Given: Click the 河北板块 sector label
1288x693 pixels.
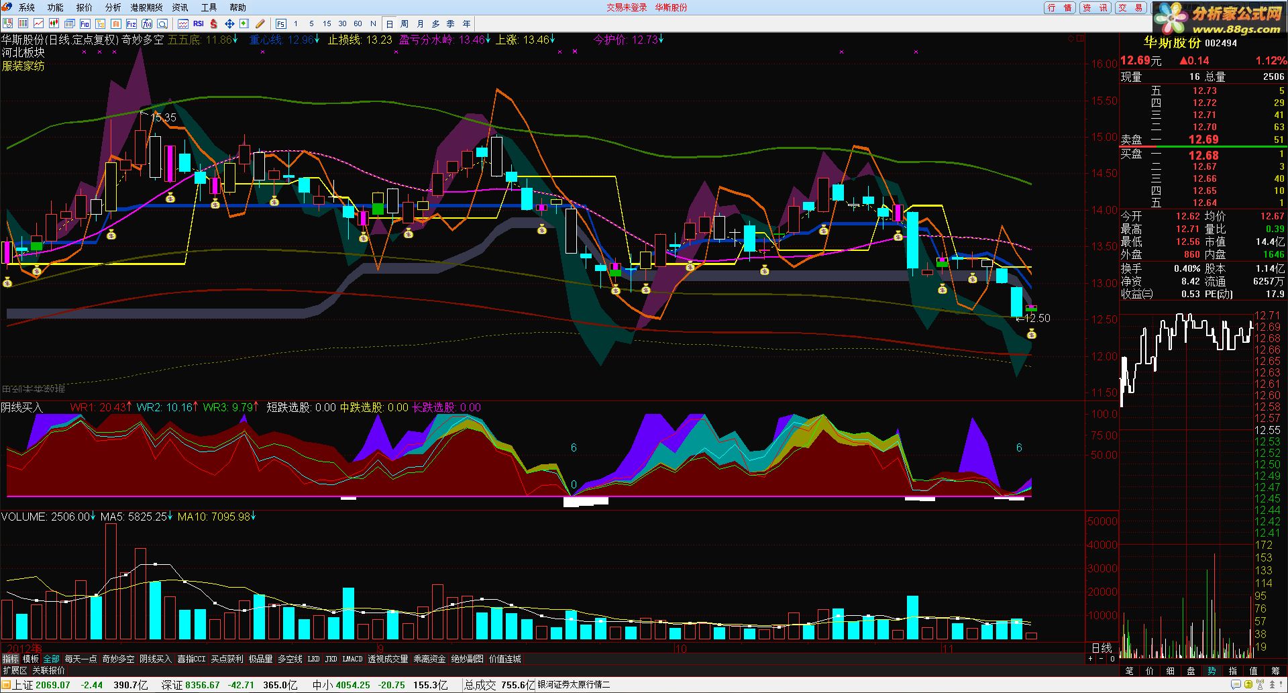Looking at the screenshot, I should click(23, 52).
